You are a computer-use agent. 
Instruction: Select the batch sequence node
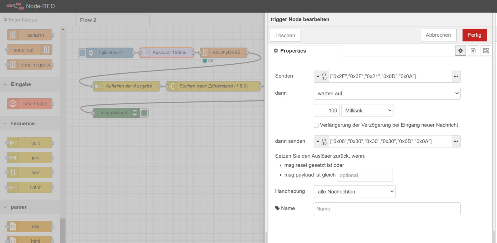coord(30,188)
